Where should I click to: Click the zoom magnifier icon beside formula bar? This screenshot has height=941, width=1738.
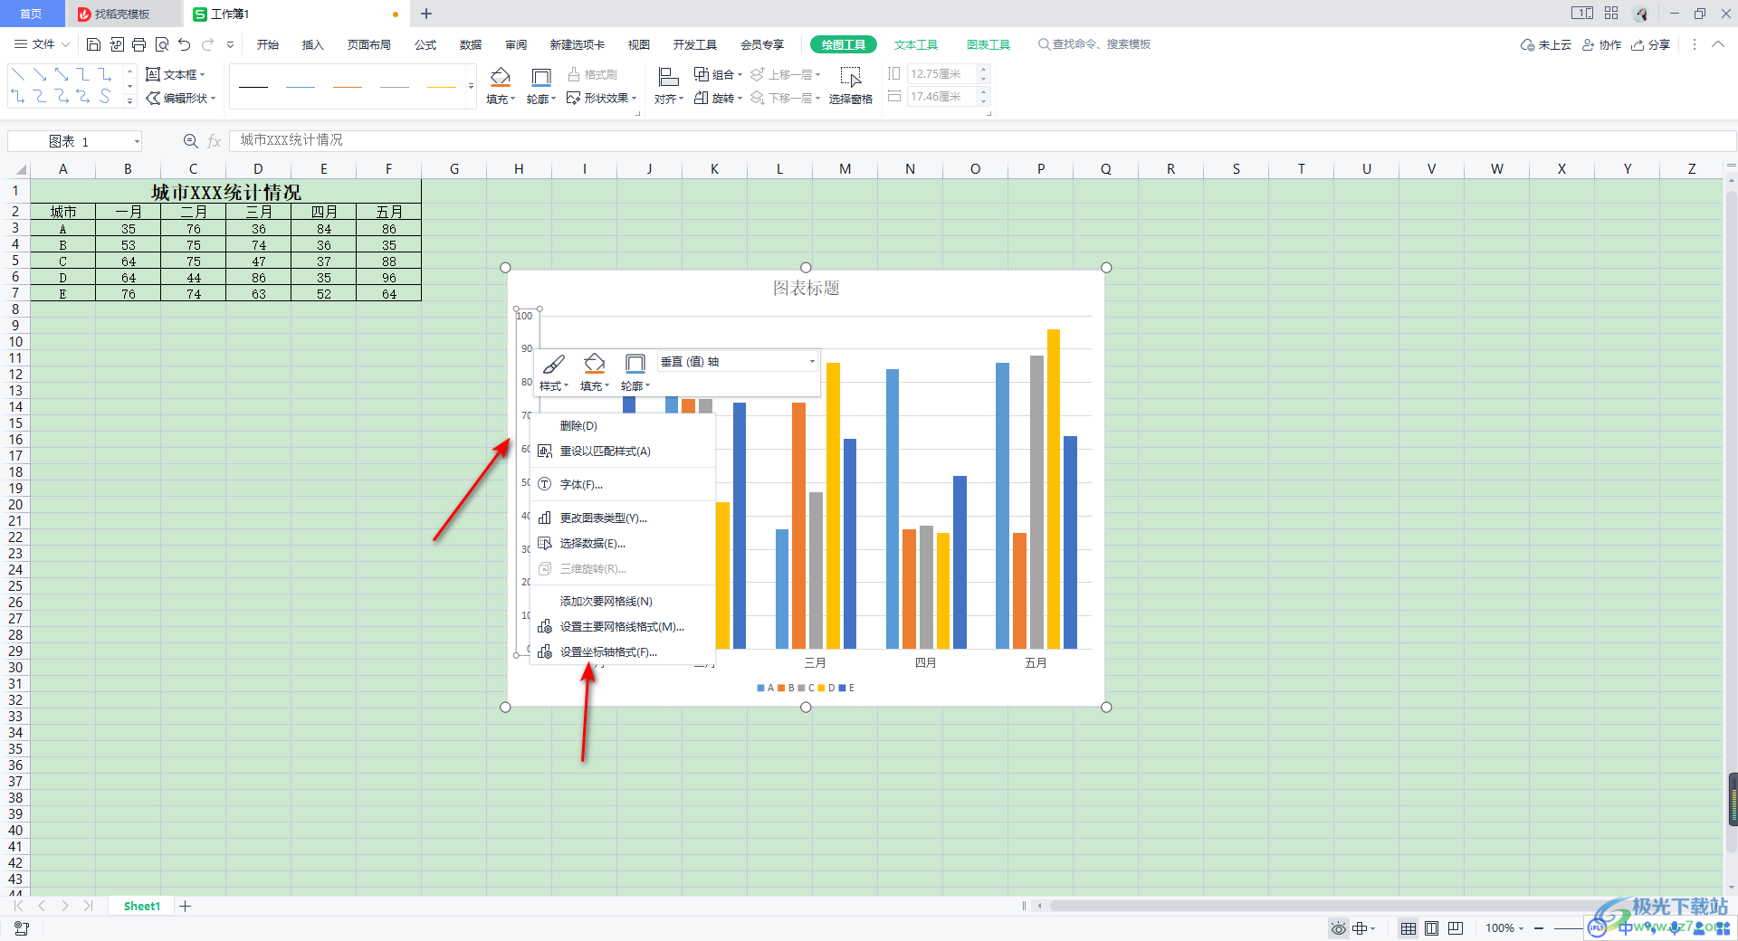point(190,141)
